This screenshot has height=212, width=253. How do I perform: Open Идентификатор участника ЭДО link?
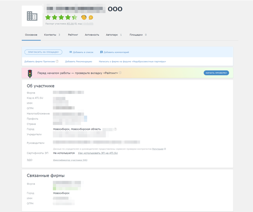click(70, 160)
